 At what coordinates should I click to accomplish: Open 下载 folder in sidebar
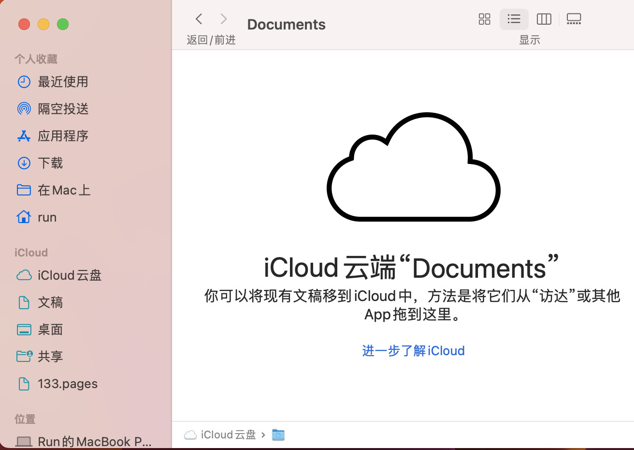[x=50, y=163]
